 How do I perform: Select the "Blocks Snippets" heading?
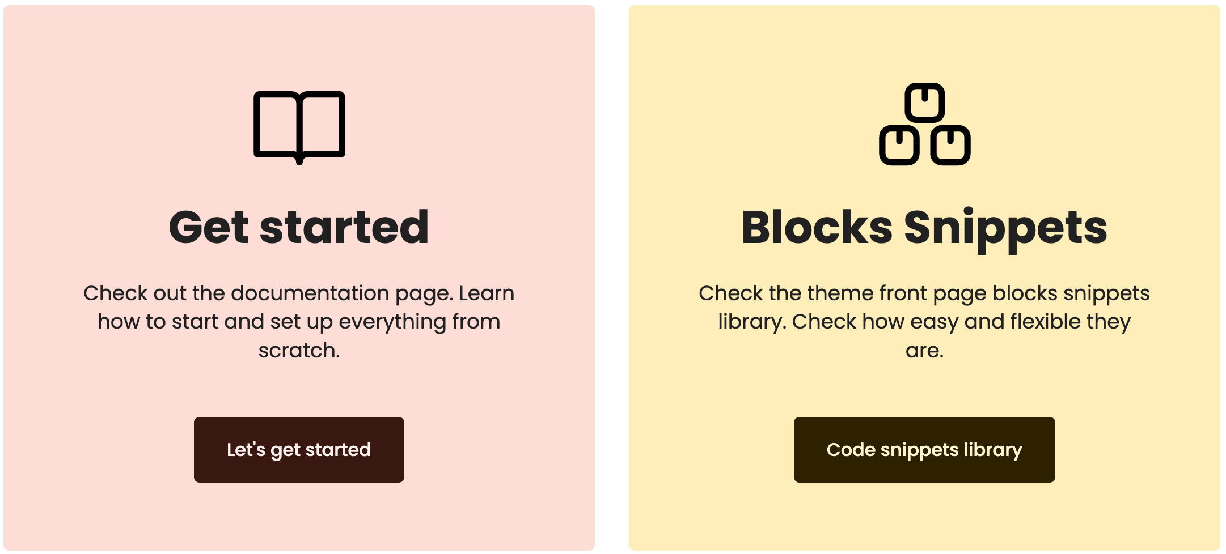924,228
